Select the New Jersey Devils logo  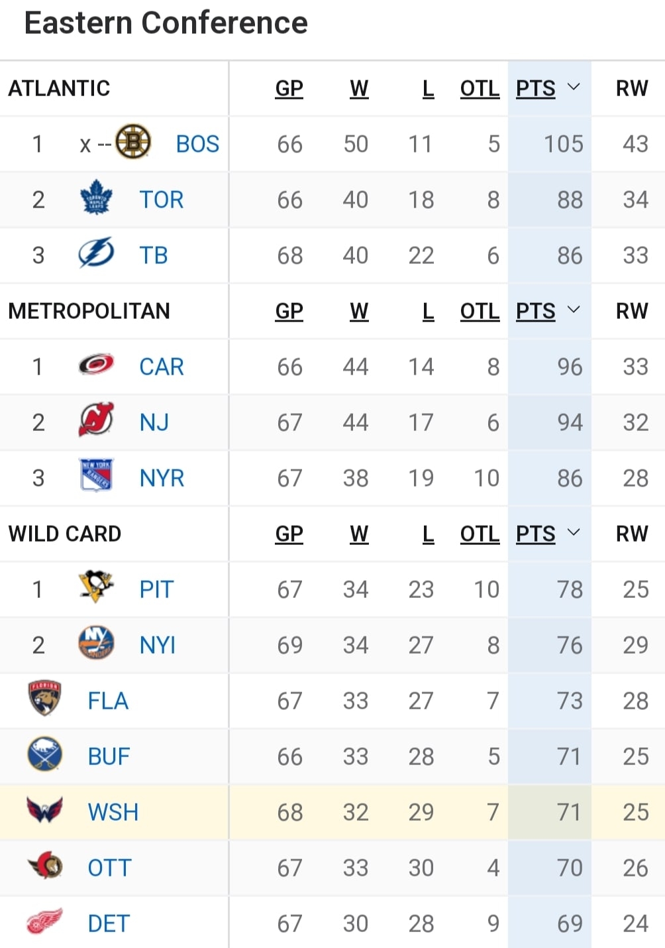[x=96, y=420]
